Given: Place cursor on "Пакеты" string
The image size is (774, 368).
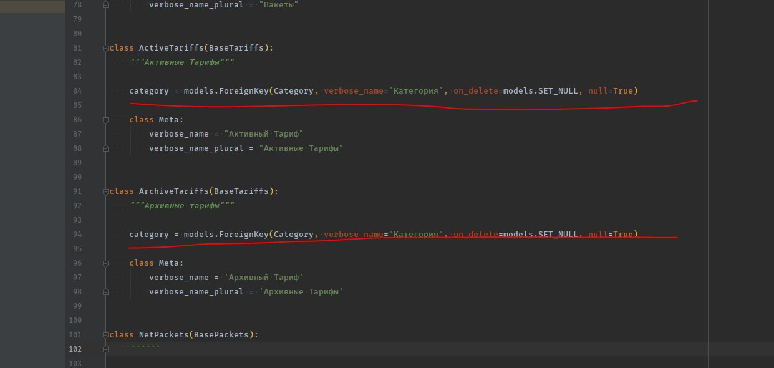Looking at the screenshot, I should coord(279,5).
